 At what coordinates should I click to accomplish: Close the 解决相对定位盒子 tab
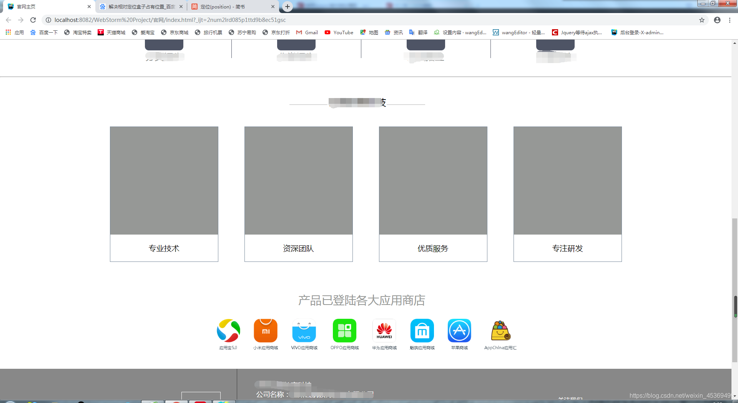click(181, 7)
